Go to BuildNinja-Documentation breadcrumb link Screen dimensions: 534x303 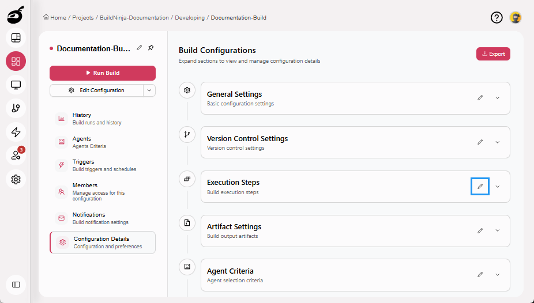point(134,18)
